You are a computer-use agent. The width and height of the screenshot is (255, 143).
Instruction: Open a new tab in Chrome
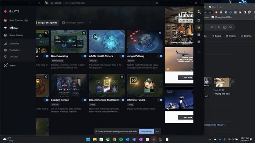tap(221, 7)
